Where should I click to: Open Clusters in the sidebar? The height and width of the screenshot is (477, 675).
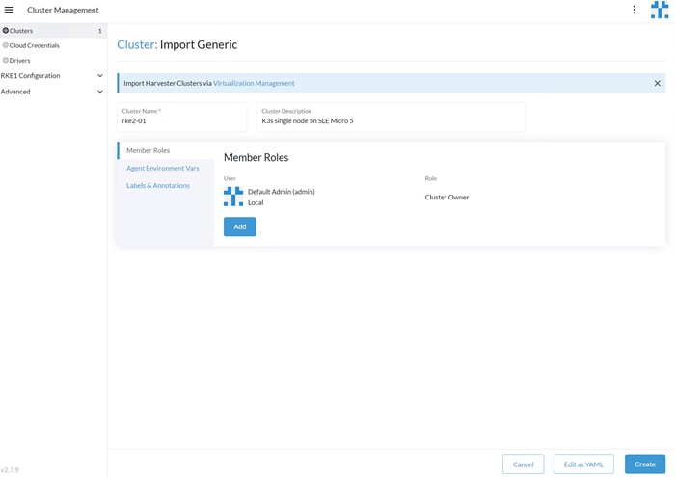pyautogui.click(x=53, y=31)
